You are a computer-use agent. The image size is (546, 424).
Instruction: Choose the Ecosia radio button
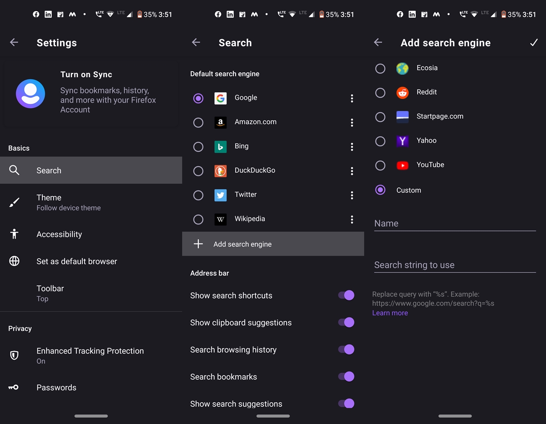380,69
